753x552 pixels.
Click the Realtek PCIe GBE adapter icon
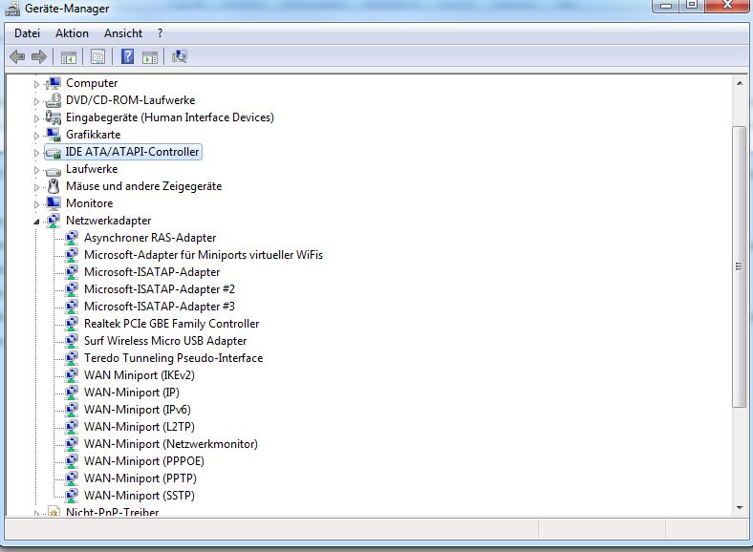tap(72, 324)
